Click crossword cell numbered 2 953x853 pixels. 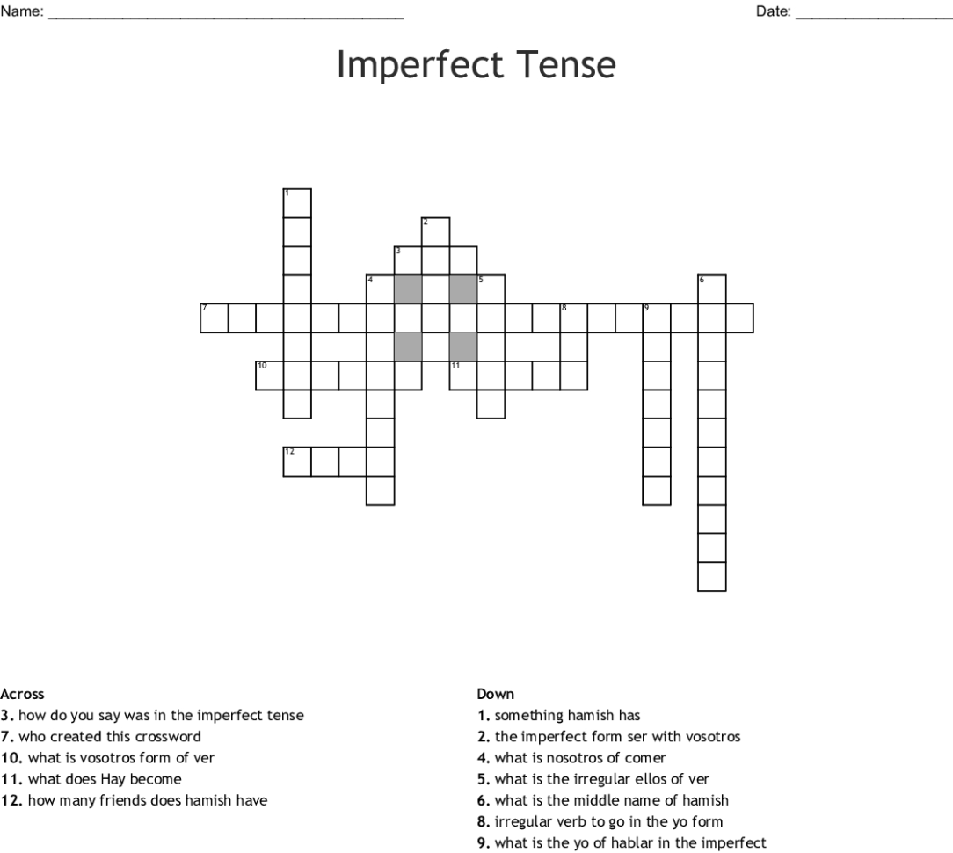point(435,231)
